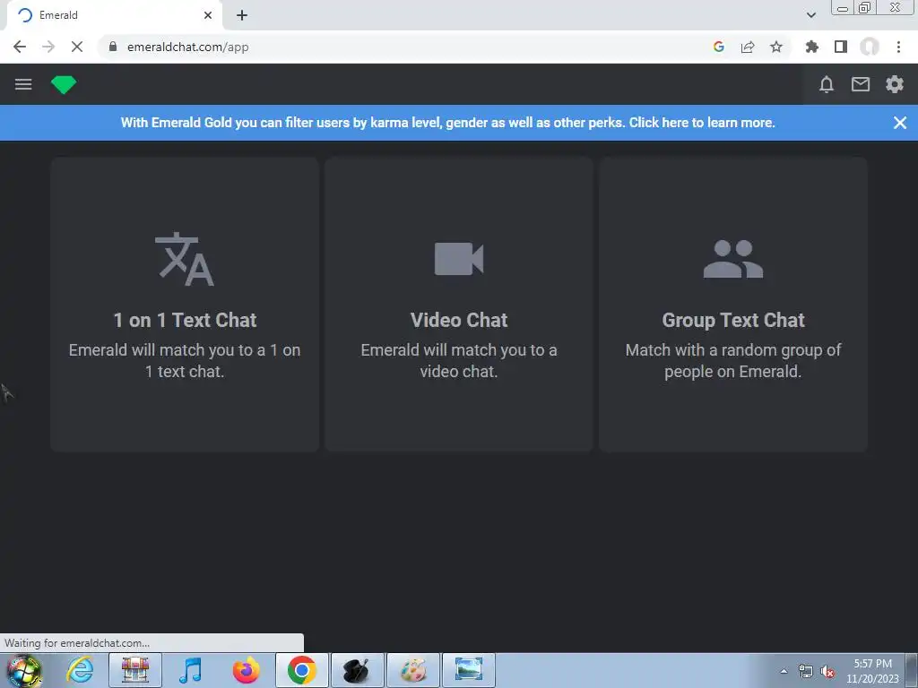918x688 pixels.
Task: Launch Firefox from taskbar
Action: (x=246, y=670)
